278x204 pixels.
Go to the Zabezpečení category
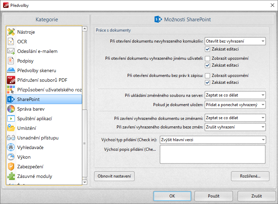click(44, 167)
